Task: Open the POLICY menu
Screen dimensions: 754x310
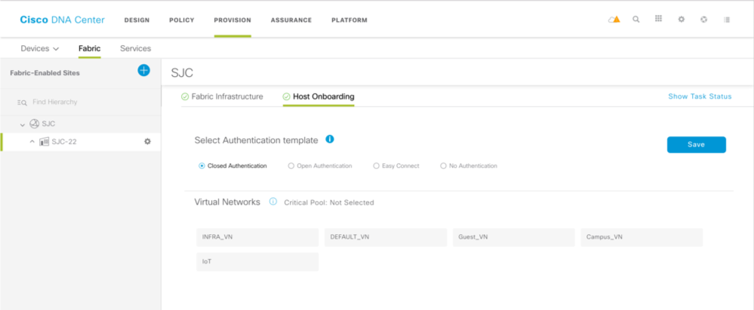Action: 182,20
